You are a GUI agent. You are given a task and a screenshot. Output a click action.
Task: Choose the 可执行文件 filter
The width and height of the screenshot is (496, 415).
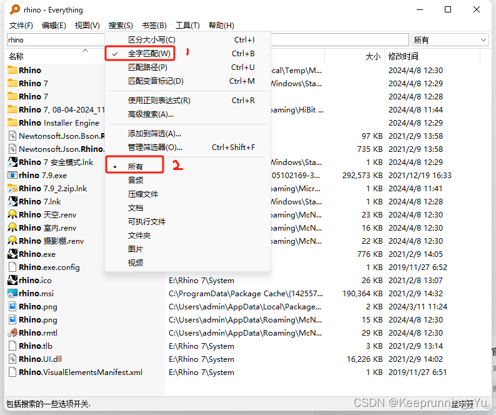click(187, 222)
